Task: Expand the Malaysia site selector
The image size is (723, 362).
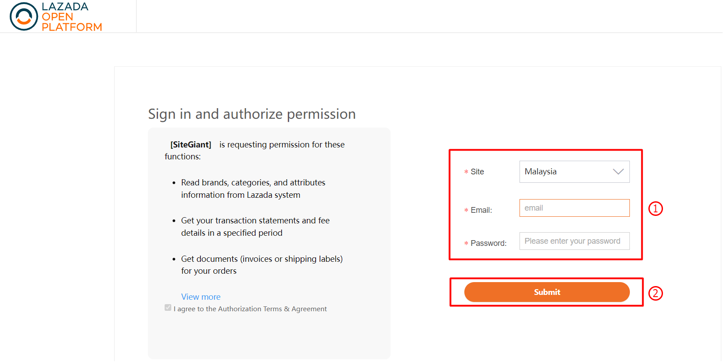Action: (x=574, y=172)
